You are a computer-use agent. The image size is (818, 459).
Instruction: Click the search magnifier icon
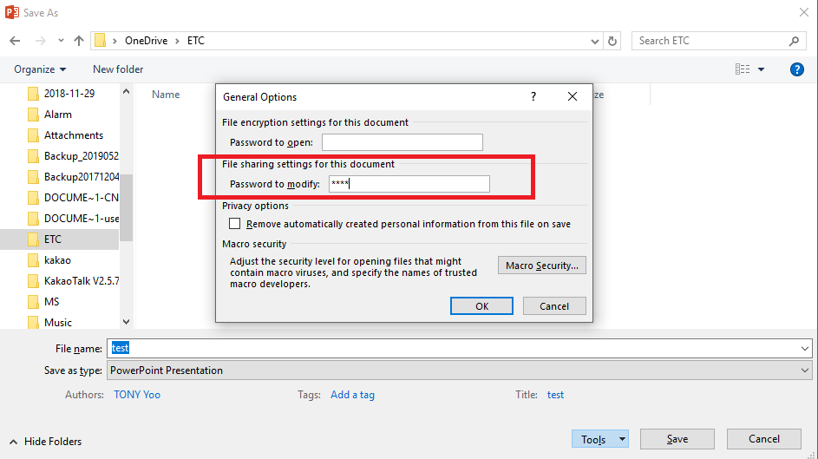click(794, 41)
